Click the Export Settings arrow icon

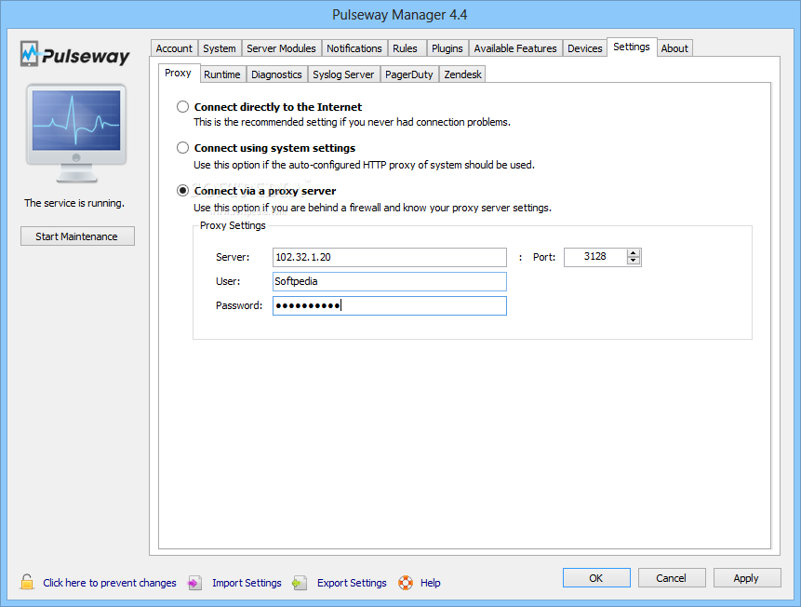pyautogui.click(x=300, y=583)
